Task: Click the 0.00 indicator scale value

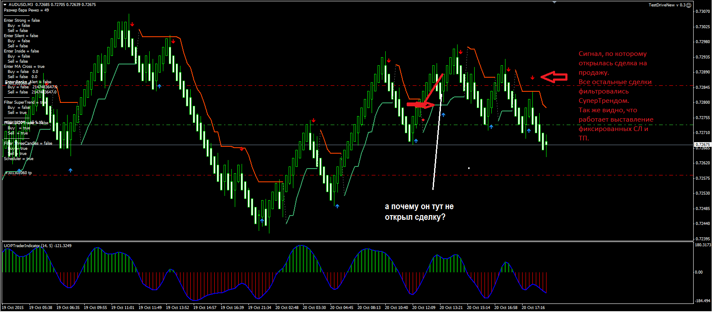Action: click(x=699, y=272)
